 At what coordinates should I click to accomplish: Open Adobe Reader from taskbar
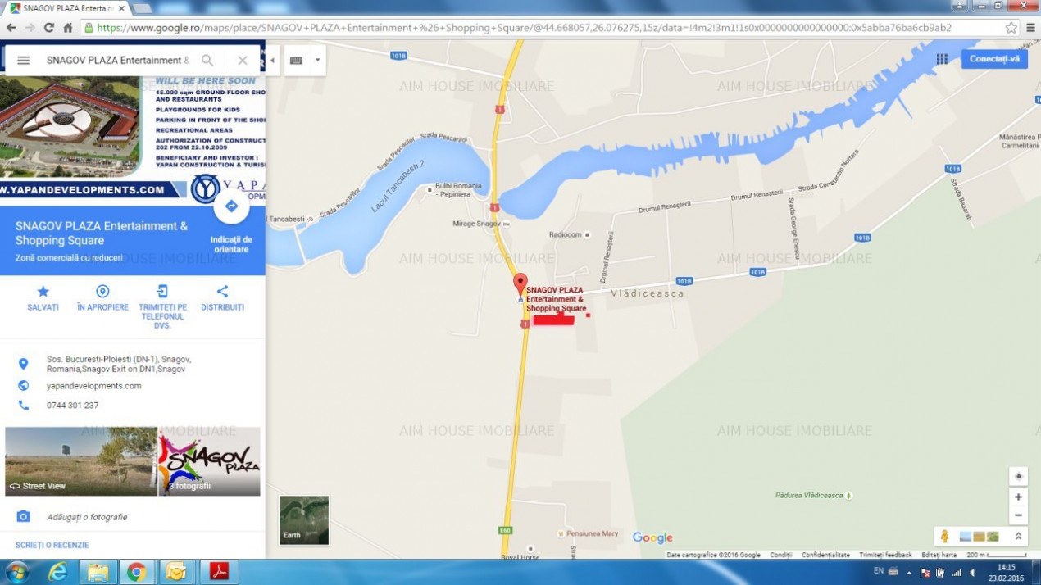click(220, 572)
